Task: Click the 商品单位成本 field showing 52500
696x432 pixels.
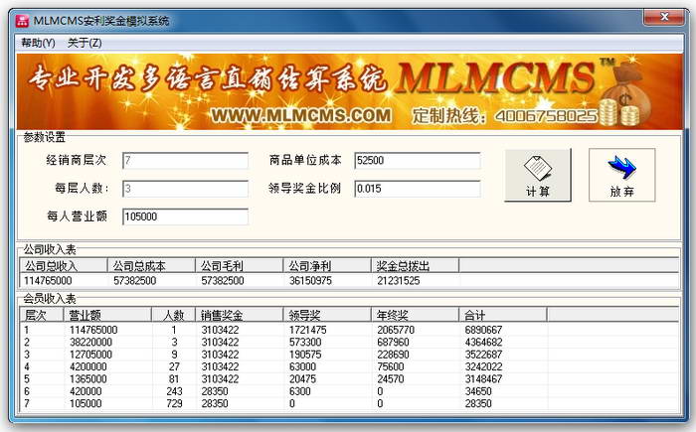Action: [x=418, y=161]
